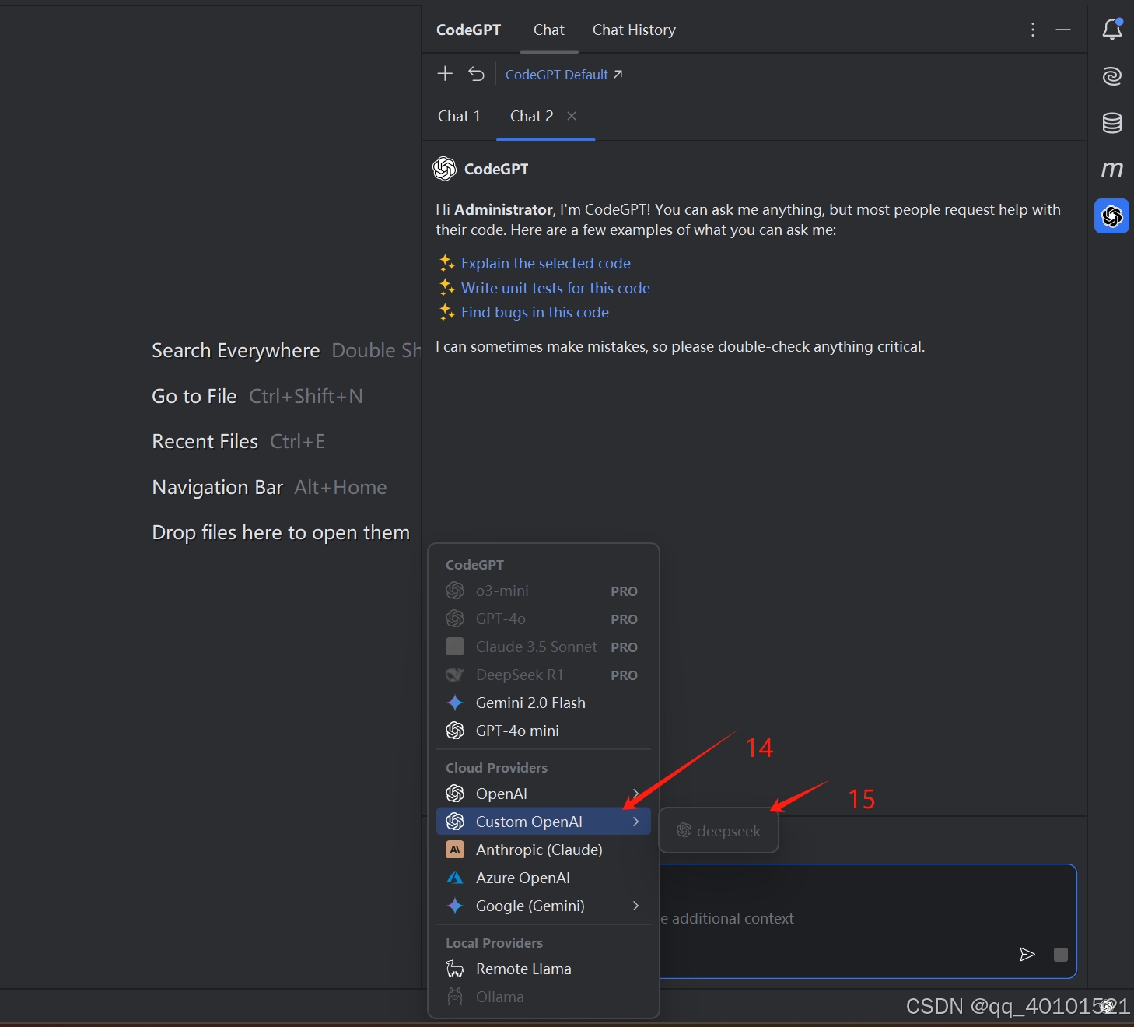The width and height of the screenshot is (1134, 1027).
Task: Switch to the Chat History tab
Action: pos(634,30)
